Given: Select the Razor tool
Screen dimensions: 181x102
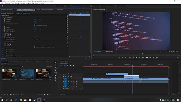Looking at the screenshot, I should 55,70.
